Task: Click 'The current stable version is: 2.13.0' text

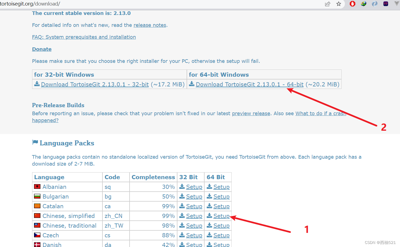Action: [81, 13]
